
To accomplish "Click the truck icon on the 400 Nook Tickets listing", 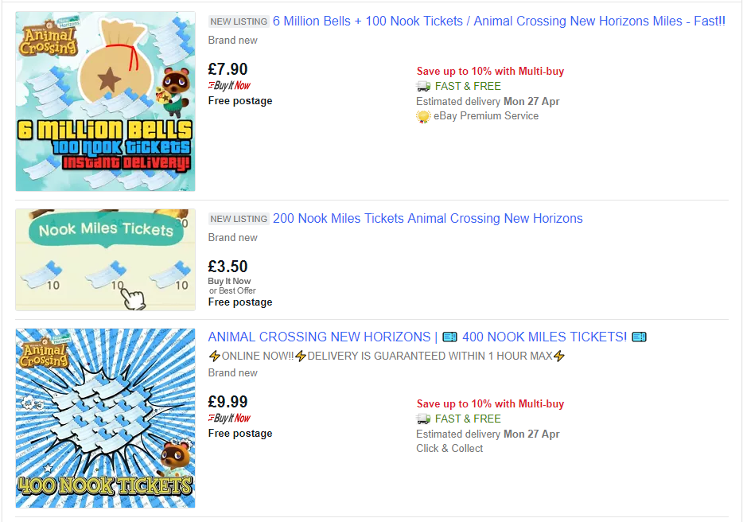I will [x=423, y=419].
